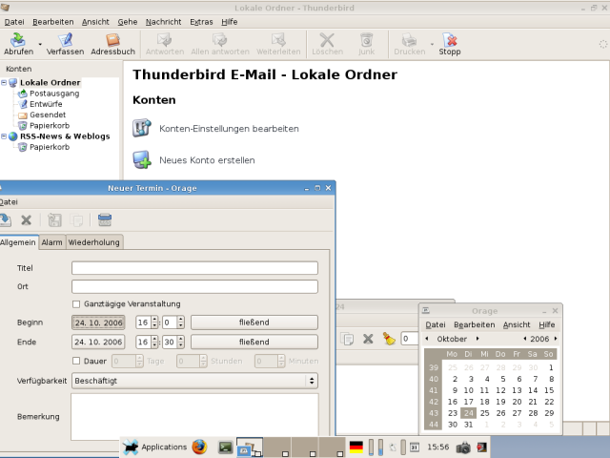Screen dimensions: 610x458
Task: Open the terminal icon in panel
Action: 226,448
